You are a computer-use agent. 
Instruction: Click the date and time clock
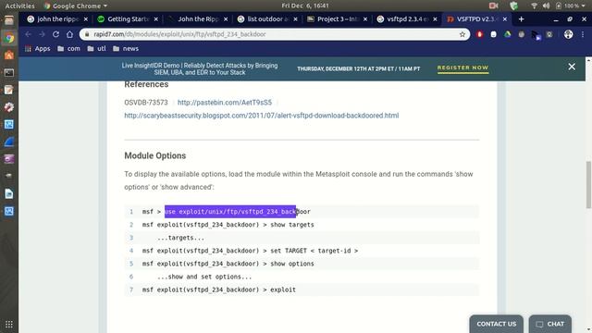(x=305, y=6)
